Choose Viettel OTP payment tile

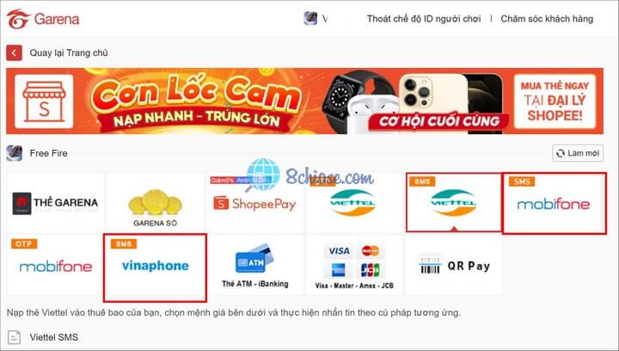point(353,202)
